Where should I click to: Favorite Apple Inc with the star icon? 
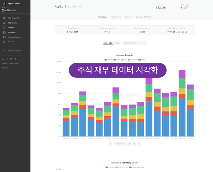click(x=80, y=7)
